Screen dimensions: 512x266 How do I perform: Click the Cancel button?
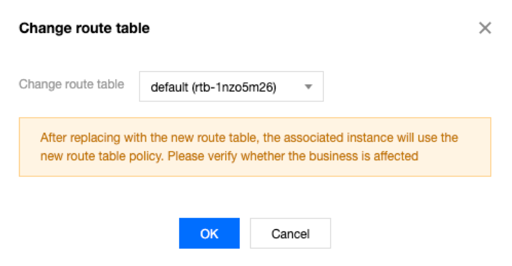pos(290,233)
